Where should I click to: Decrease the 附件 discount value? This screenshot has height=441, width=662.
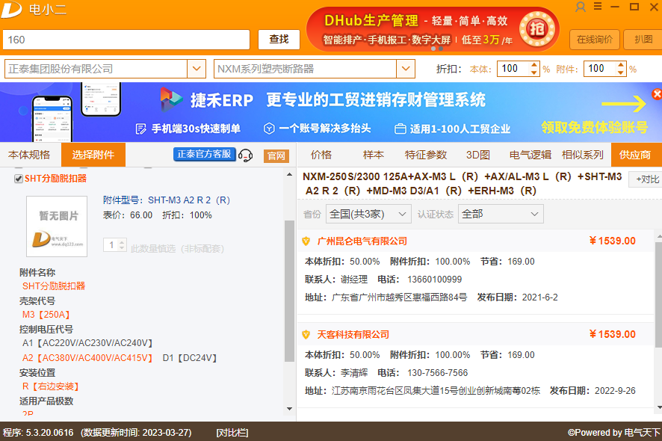[x=621, y=73]
